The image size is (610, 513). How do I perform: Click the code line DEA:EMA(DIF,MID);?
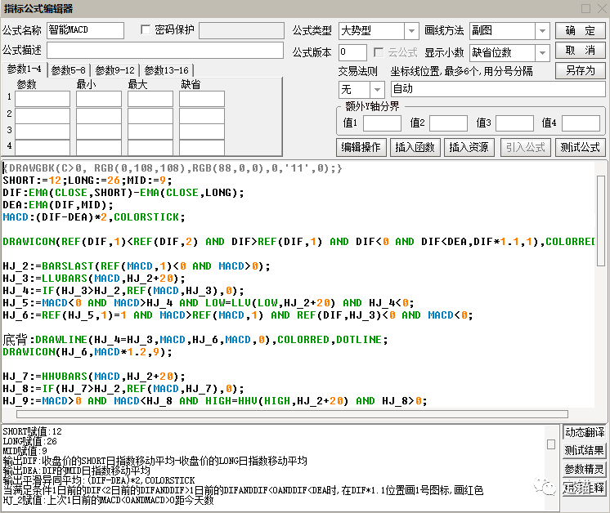(x=58, y=205)
